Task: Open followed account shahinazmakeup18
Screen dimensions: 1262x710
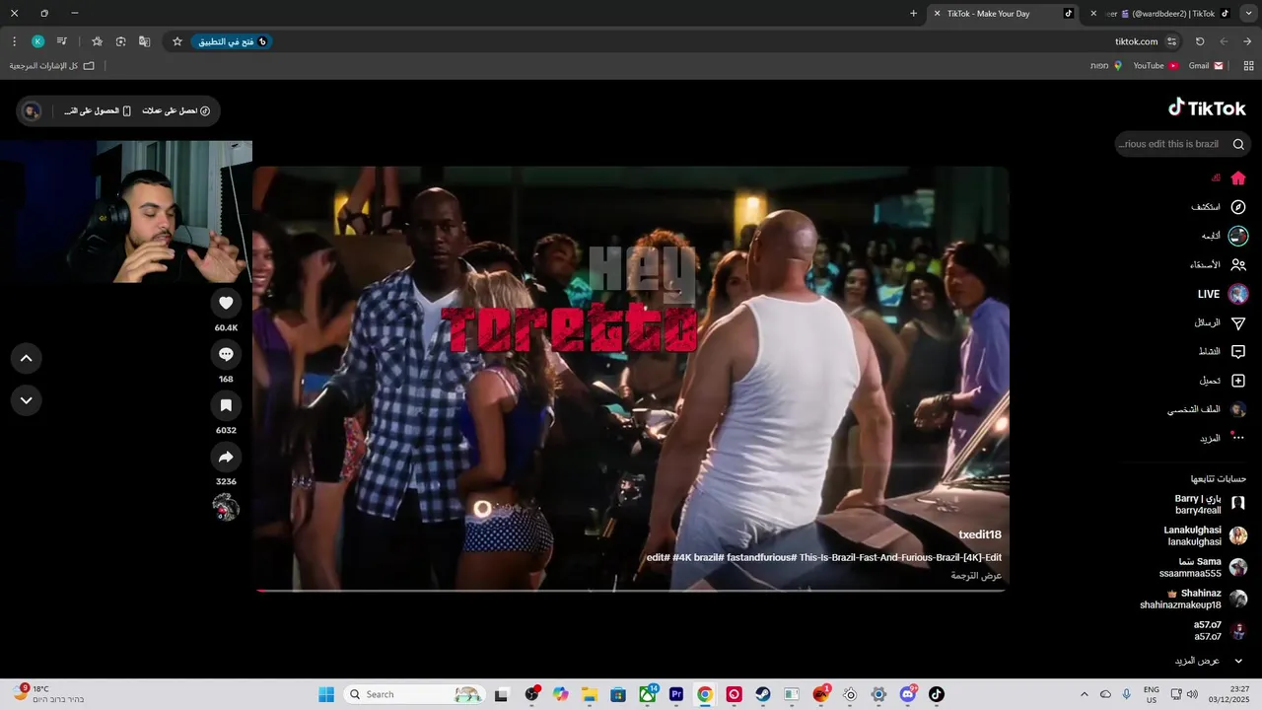Action: [1193, 599]
